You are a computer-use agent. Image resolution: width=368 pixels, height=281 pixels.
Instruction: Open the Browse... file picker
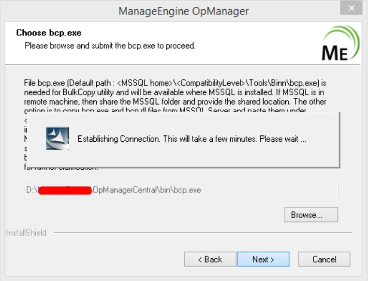click(x=311, y=215)
